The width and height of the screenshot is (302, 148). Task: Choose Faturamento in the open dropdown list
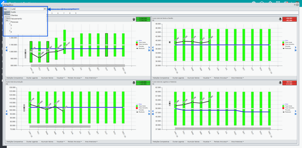click(28, 19)
